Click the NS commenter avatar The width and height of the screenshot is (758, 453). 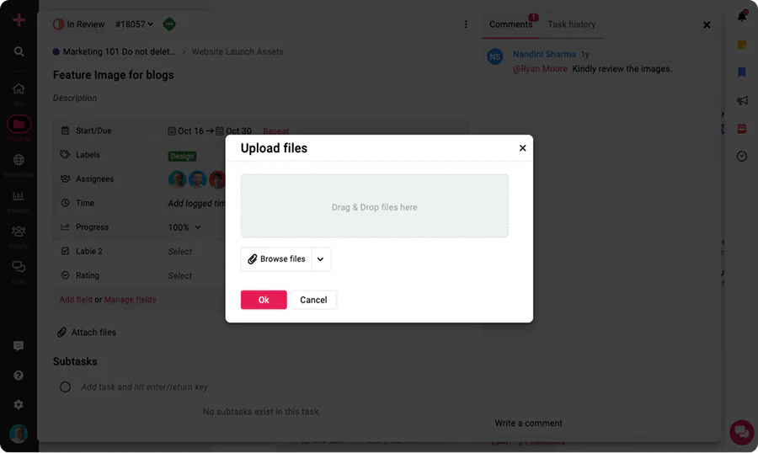[495, 57]
